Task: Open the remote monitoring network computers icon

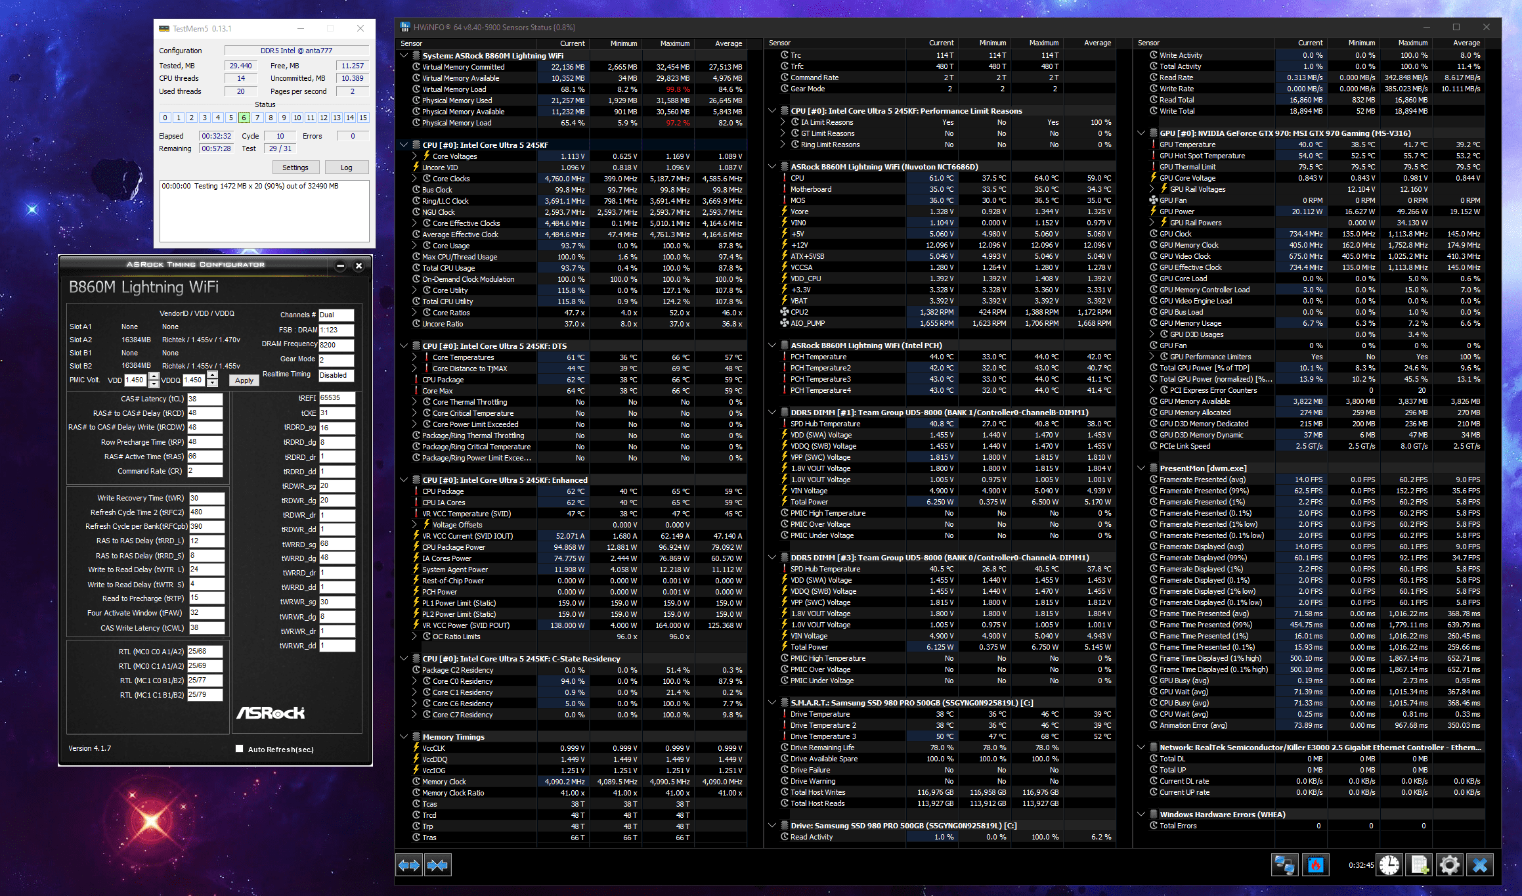Action: pos(1284,865)
